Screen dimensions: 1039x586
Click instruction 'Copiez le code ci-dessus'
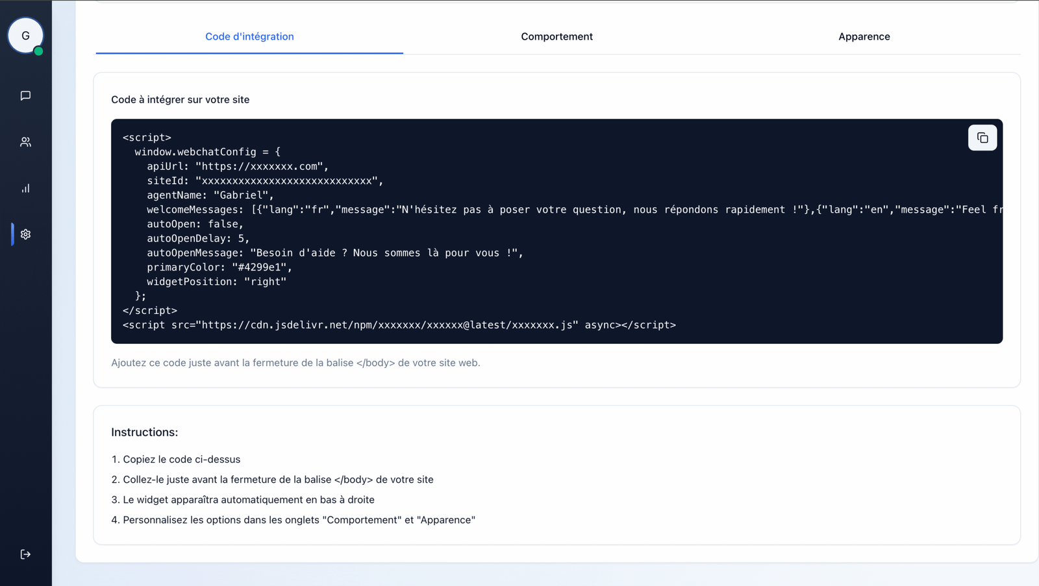[x=177, y=459]
